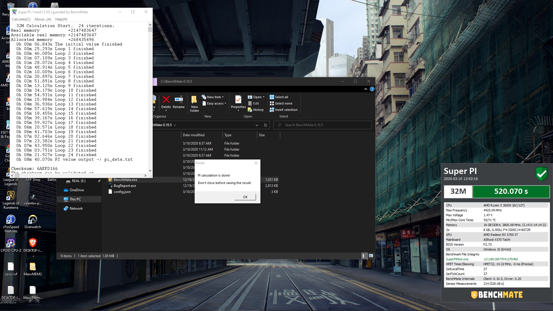Sort by Size column header
553x311 pixels.
pos(268,135)
